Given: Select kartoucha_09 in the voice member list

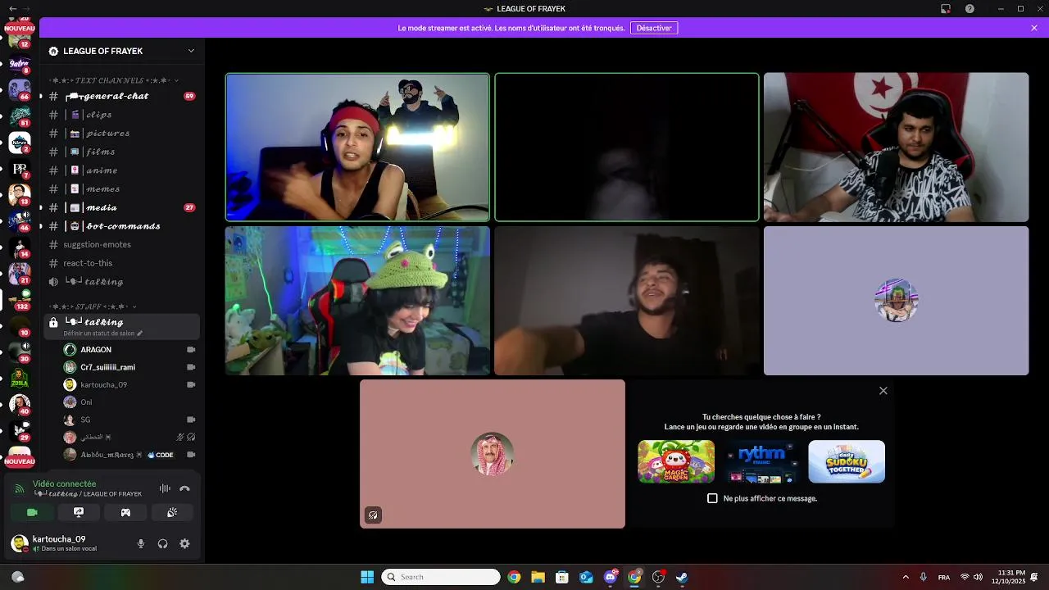Looking at the screenshot, I should [x=129, y=384].
